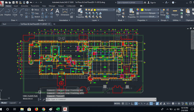
Task: Expand the Annotation panel
Action: pyautogui.click(x=65, y=20)
